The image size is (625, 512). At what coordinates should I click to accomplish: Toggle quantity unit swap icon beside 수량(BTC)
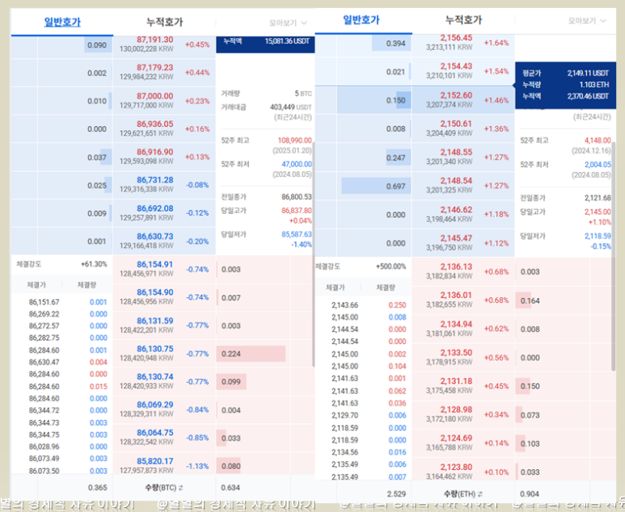pyautogui.click(x=180, y=488)
